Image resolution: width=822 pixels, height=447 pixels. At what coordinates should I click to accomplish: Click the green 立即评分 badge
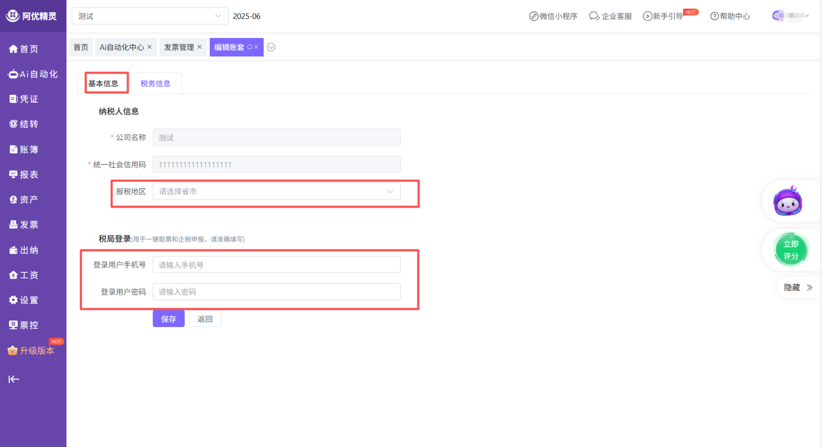791,250
